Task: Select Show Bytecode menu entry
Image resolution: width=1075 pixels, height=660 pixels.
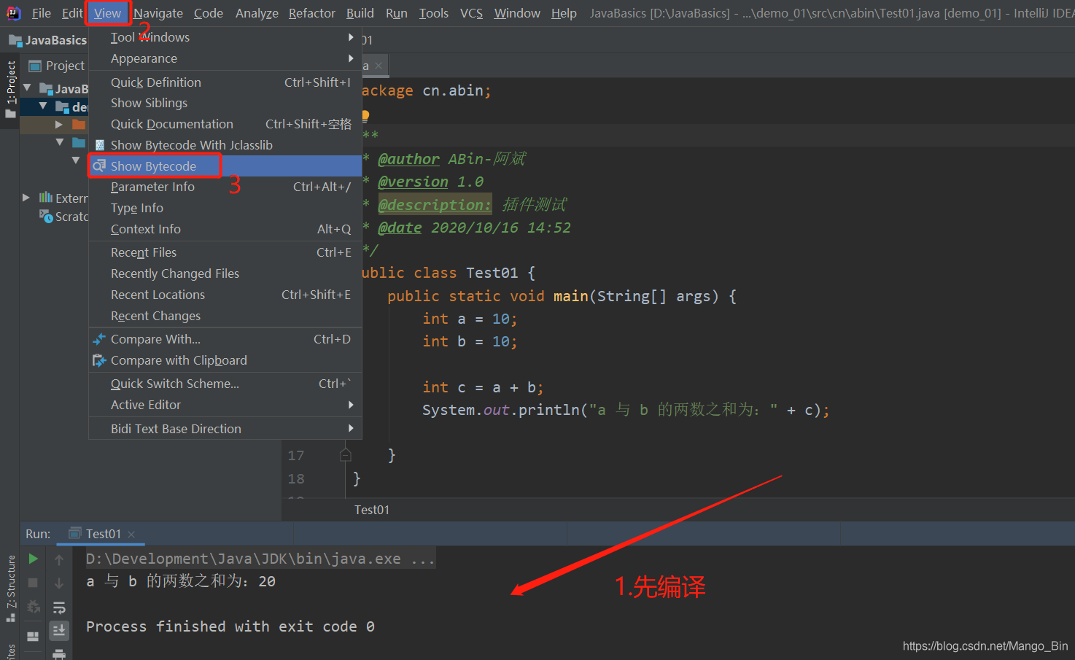Action: [x=225, y=166]
